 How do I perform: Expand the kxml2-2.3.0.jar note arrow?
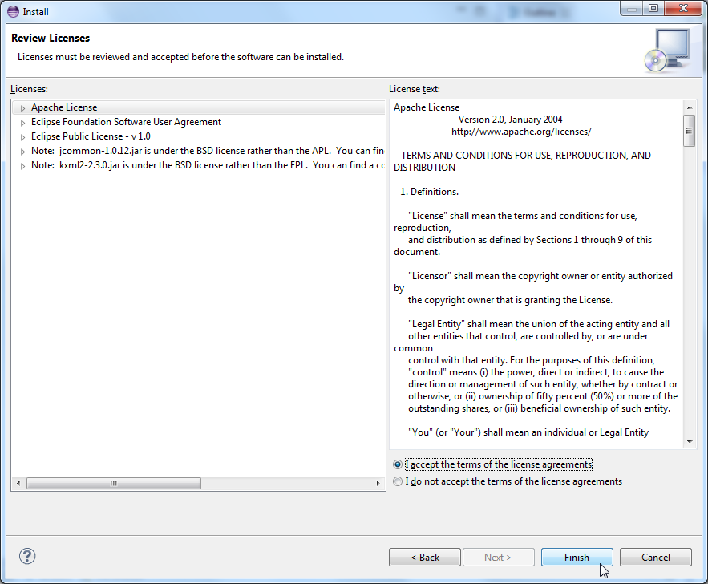click(22, 166)
